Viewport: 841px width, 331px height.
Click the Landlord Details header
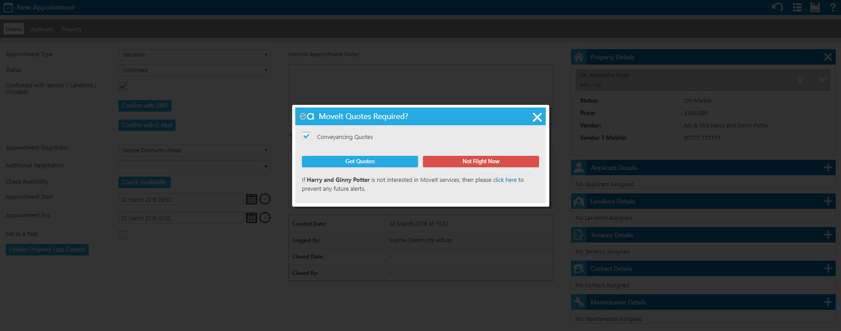[703, 201]
